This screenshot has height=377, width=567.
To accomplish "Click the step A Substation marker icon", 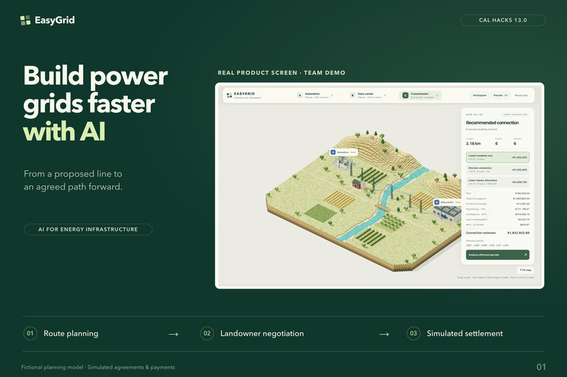I will (300, 95).
